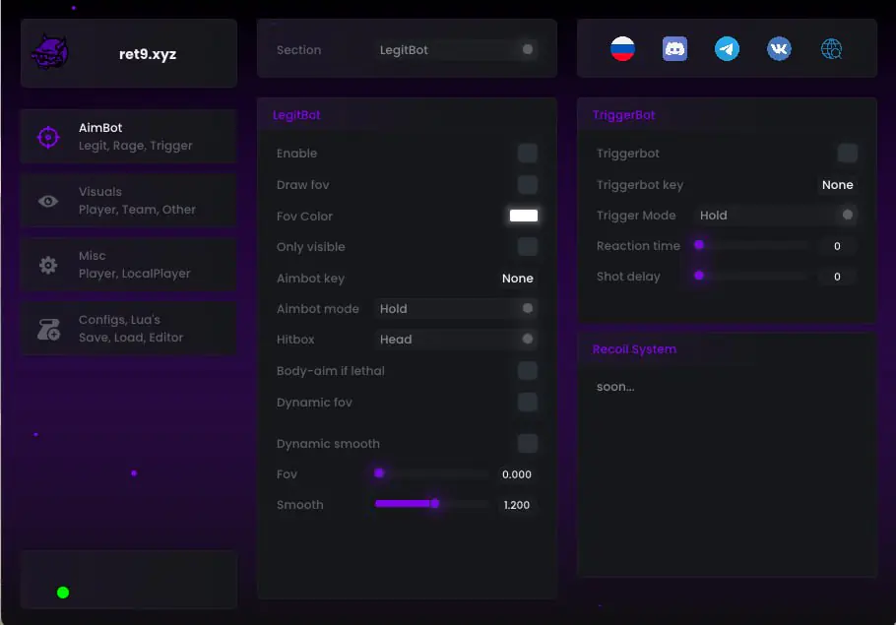The height and width of the screenshot is (625, 896).
Task: Click the Visuals eye icon
Action: point(48,201)
